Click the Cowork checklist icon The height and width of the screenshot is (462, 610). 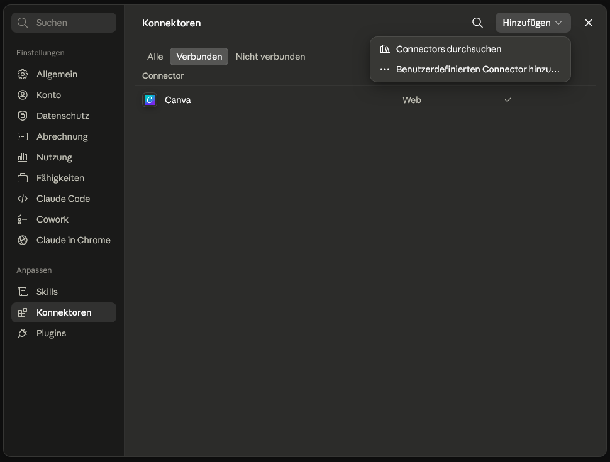point(23,219)
